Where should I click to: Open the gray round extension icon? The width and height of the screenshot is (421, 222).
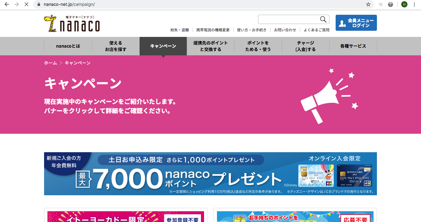(x=390, y=4)
